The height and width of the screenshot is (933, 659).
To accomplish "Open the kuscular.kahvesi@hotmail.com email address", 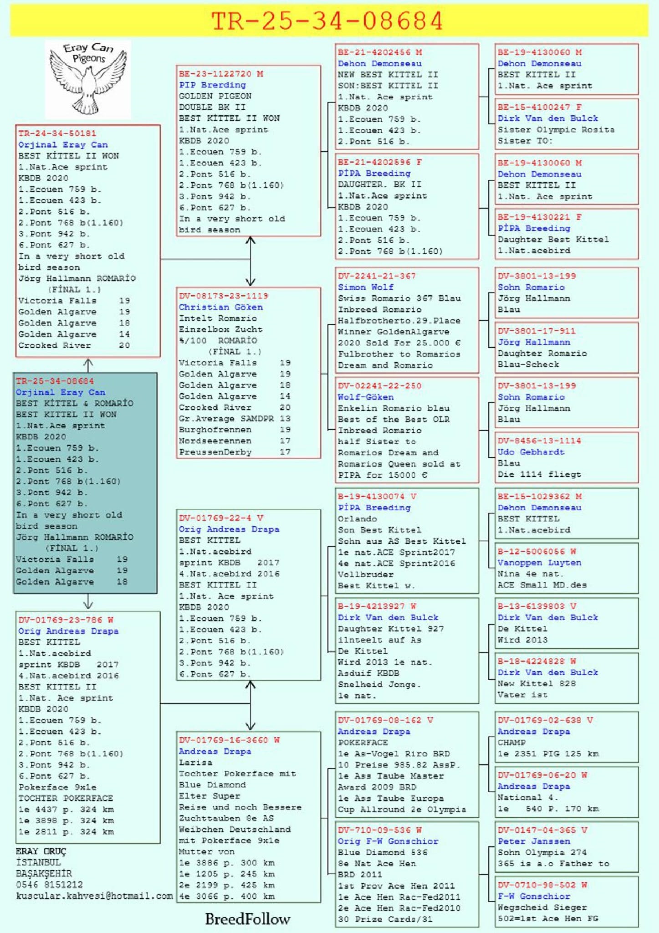I will [95, 896].
